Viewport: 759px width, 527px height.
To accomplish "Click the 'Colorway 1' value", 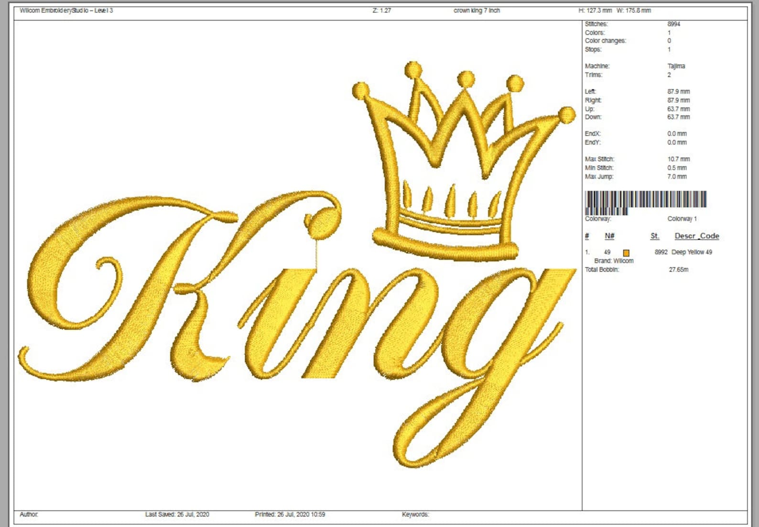I will (682, 219).
